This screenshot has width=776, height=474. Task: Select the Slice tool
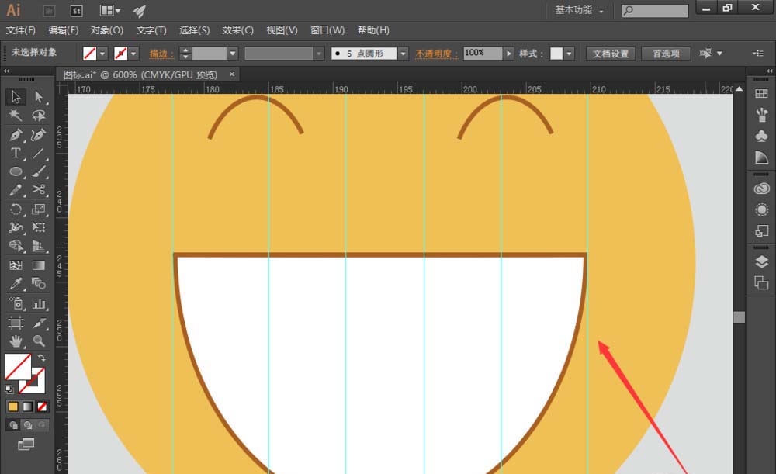[39, 323]
